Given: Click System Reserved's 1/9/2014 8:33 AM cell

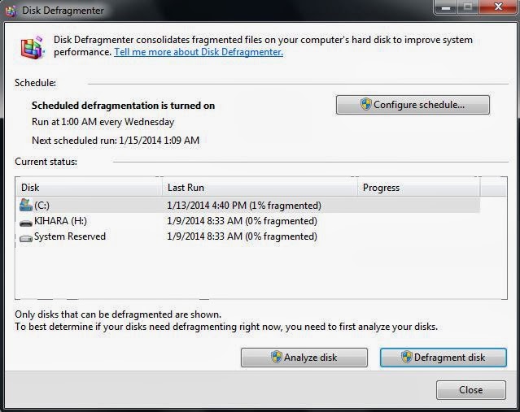Looking at the screenshot, I should [242, 236].
